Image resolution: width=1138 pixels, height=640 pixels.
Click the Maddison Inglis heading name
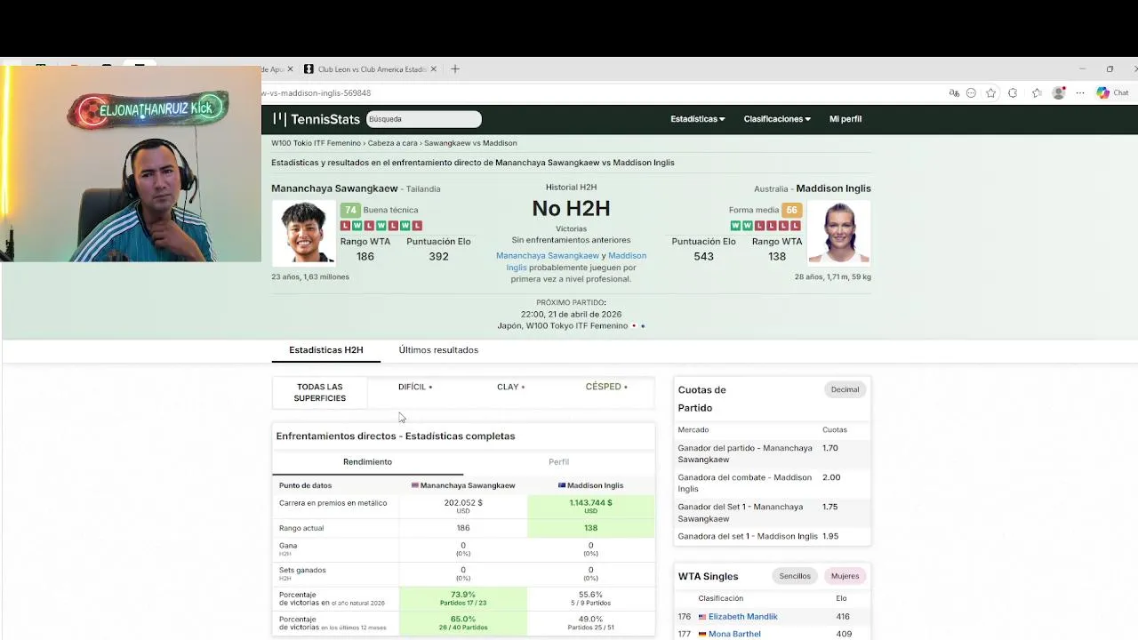click(x=833, y=188)
